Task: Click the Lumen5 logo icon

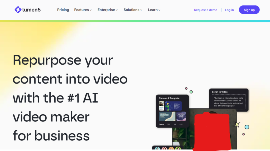Action: (18, 10)
